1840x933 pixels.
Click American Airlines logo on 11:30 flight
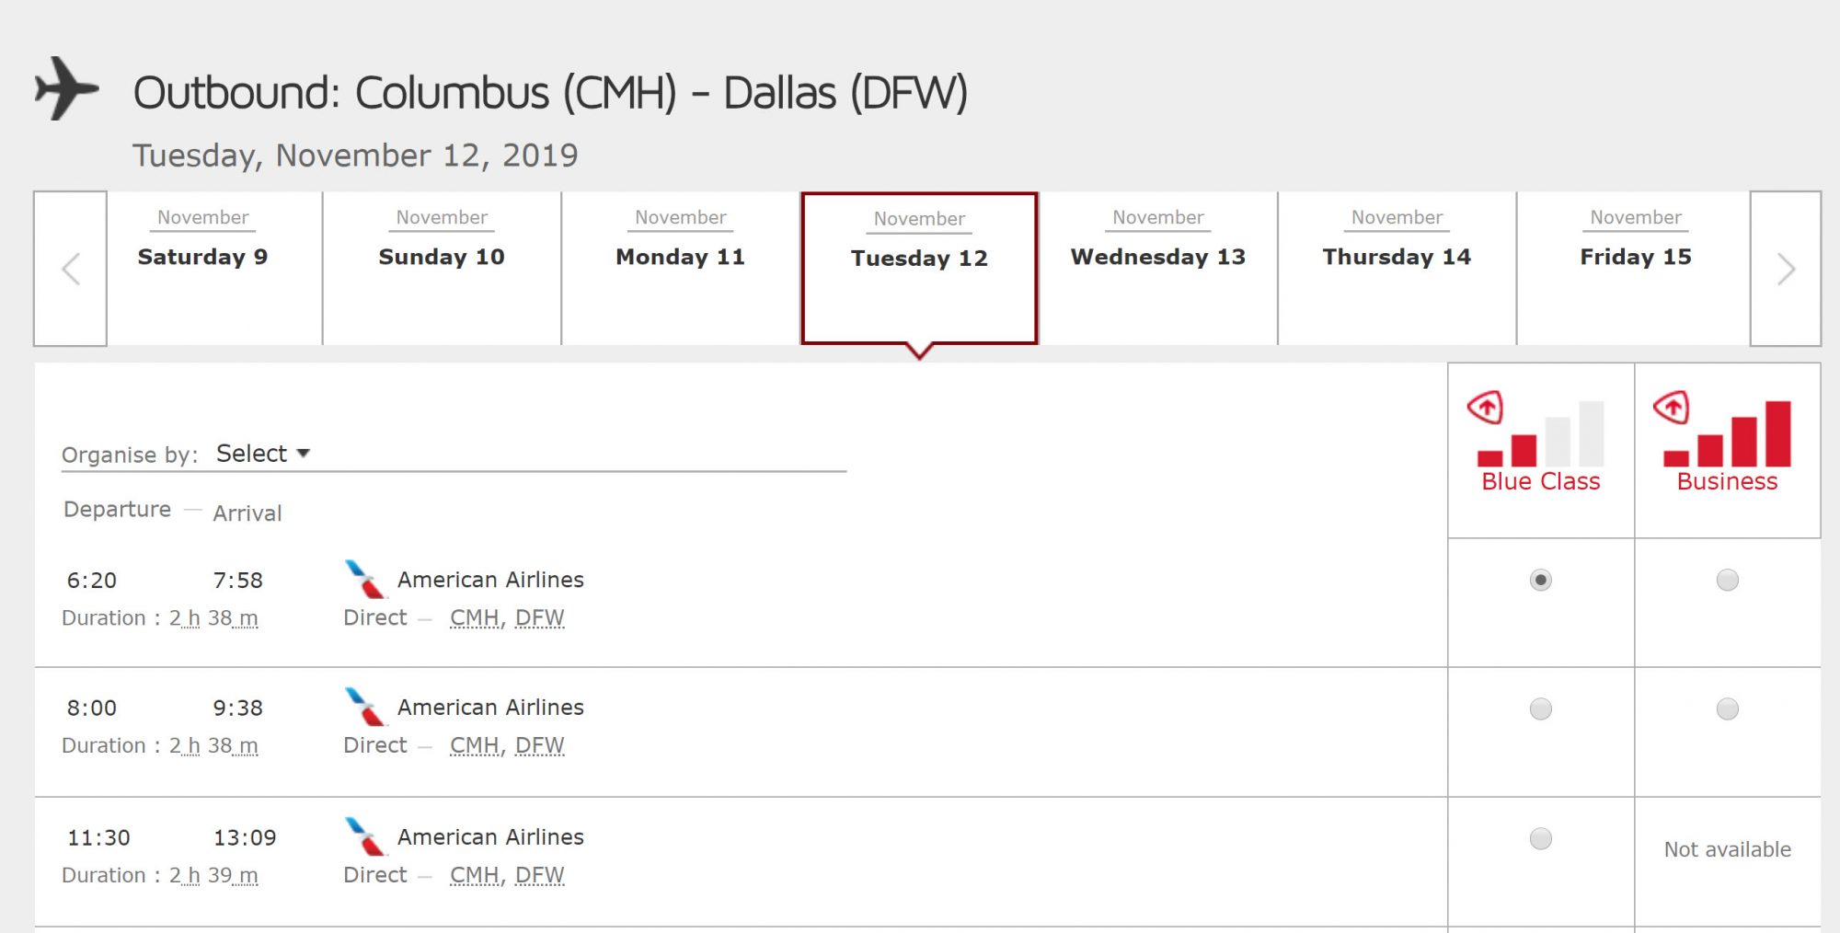click(364, 836)
